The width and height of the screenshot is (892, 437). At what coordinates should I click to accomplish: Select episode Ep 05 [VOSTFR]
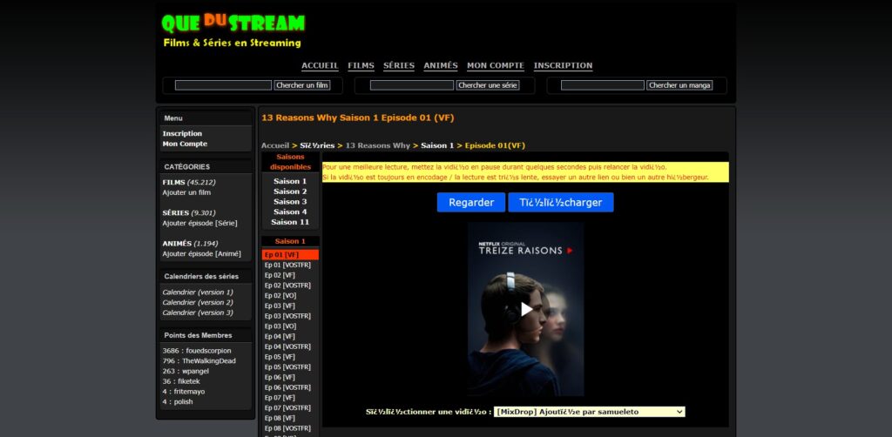pyautogui.click(x=287, y=367)
